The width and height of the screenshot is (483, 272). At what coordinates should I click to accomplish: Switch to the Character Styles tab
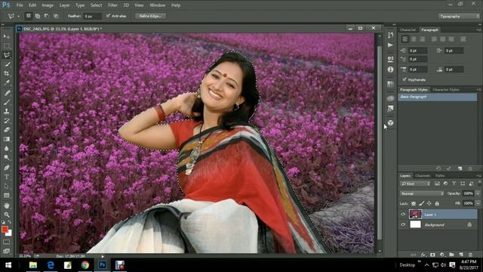point(446,90)
